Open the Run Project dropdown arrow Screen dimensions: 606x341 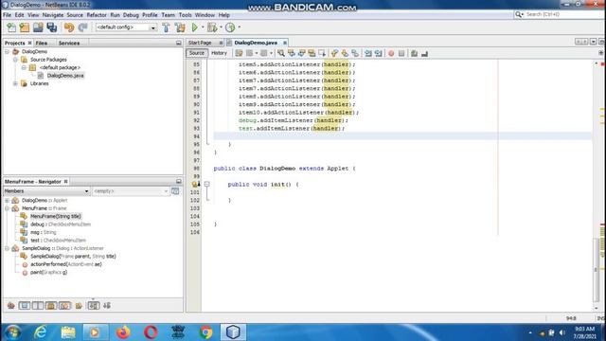click(203, 27)
